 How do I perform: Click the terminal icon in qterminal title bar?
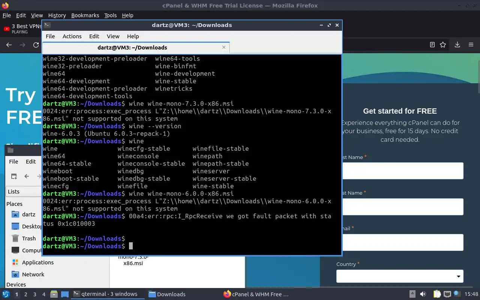(47, 25)
